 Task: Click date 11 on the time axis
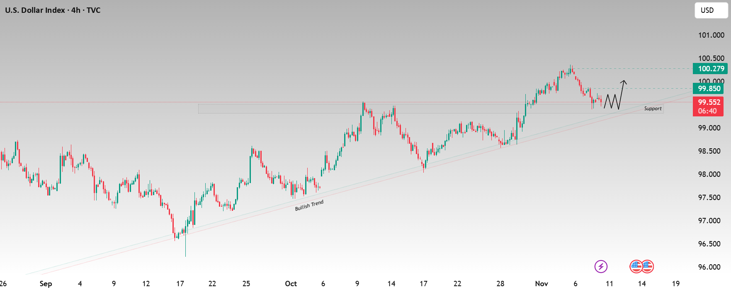(609, 284)
